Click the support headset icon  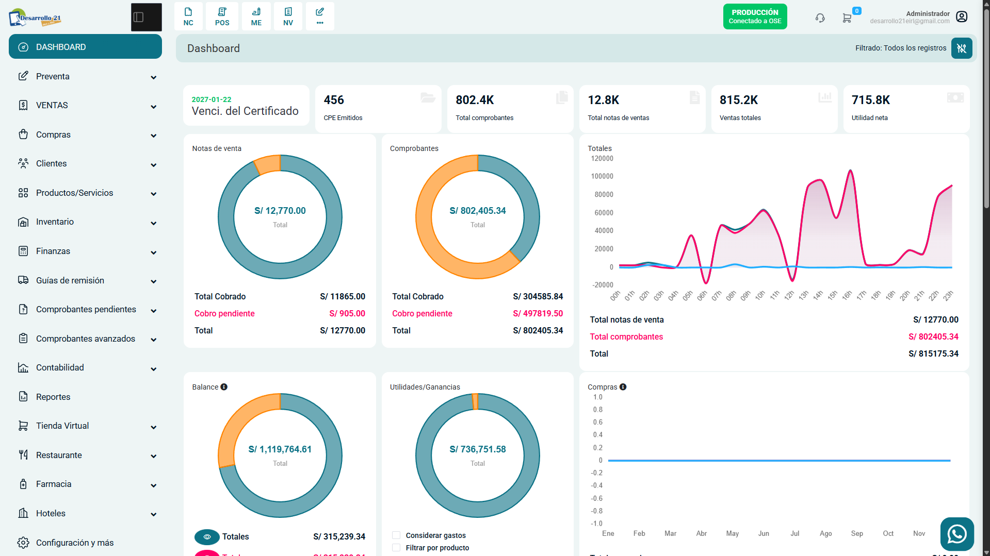click(x=820, y=18)
